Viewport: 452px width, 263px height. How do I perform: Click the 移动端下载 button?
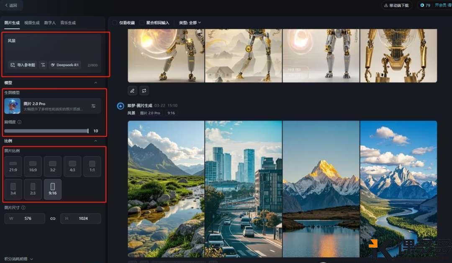396,5
